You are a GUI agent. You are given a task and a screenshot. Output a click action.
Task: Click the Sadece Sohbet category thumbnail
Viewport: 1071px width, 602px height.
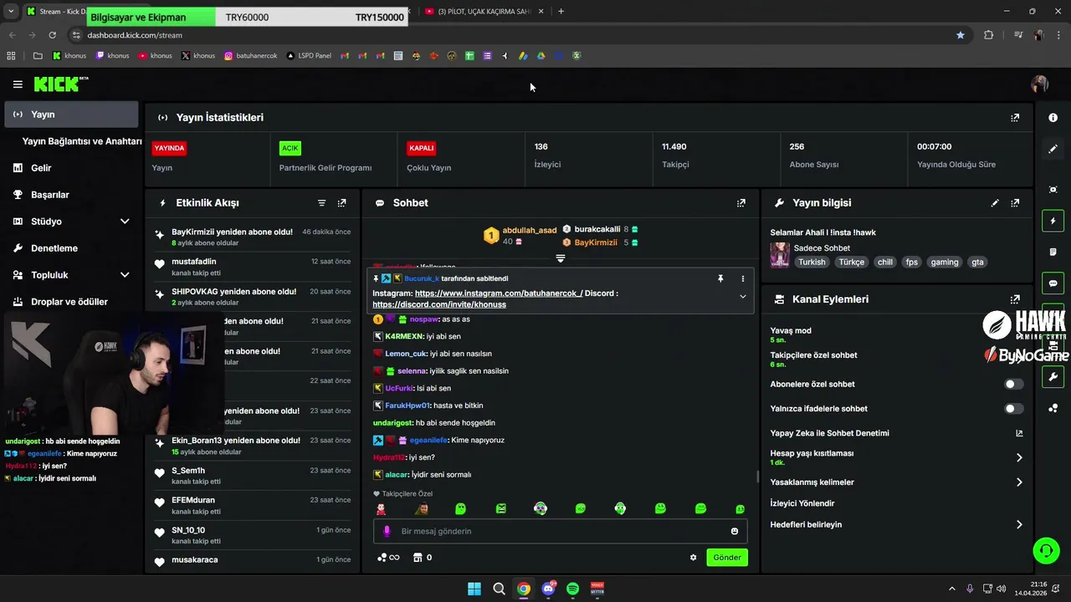(780, 255)
